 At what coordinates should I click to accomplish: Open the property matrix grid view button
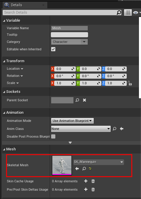[x=128, y=13]
